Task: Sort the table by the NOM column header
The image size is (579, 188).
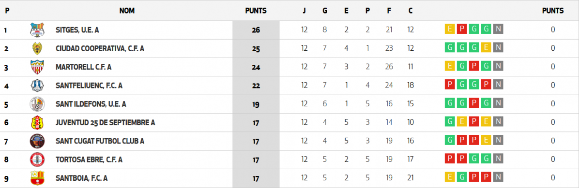Action: (127, 11)
